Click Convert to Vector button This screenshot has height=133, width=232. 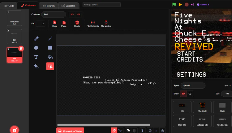coord(70,131)
